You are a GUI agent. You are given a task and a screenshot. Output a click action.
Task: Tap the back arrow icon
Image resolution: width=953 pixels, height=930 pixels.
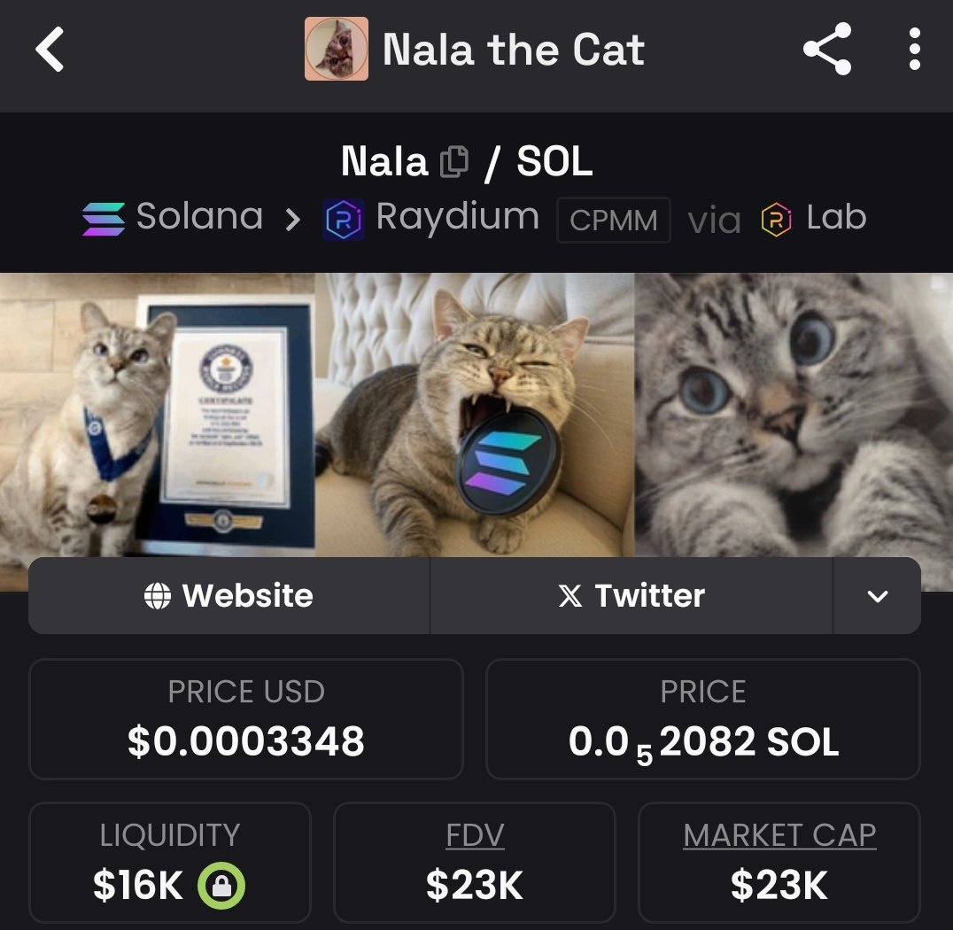(50, 50)
